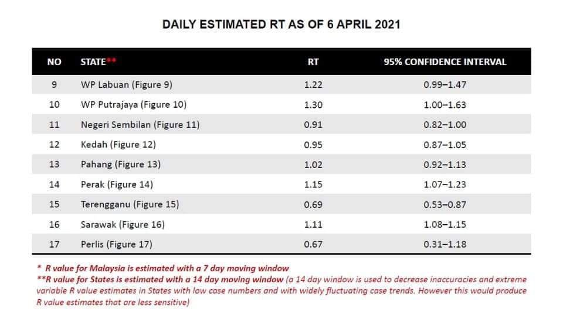Image resolution: width=563 pixels, height=315 pixels.
Task: Select the Terengganu (Figure 15) state cell
Action: coord(130,204)
